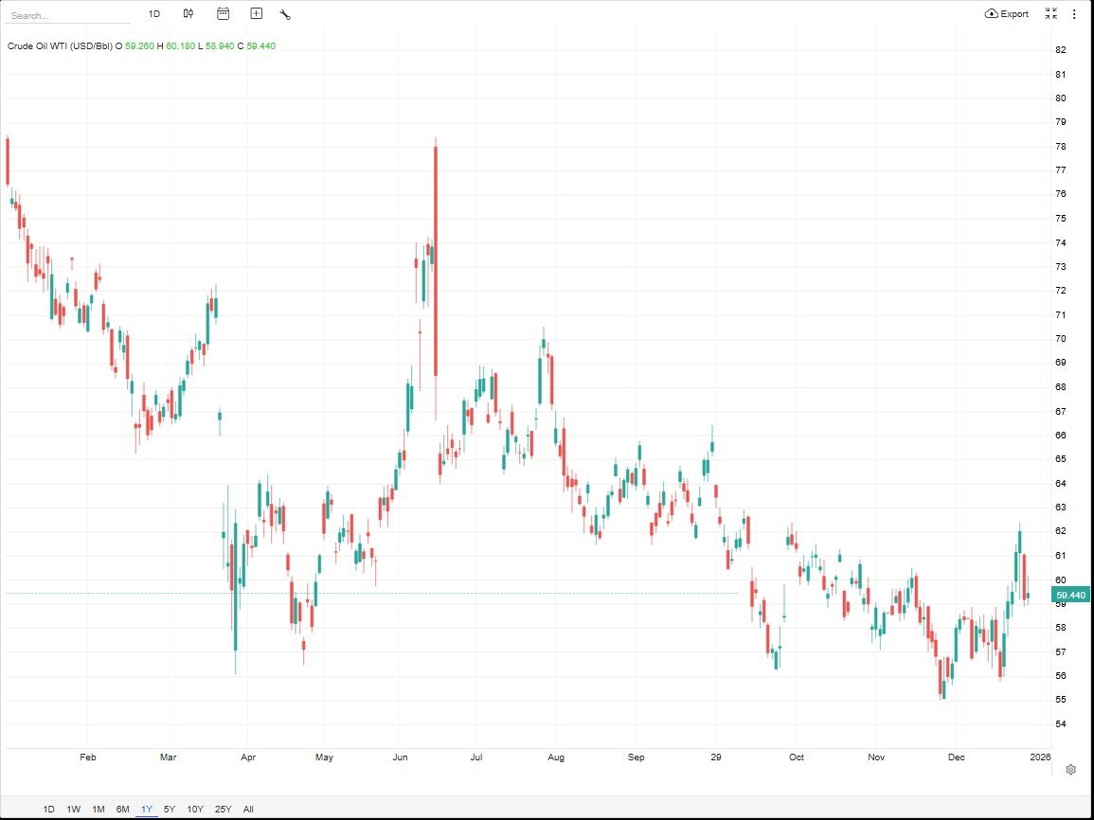The width and height of the screenshot is (1094, 820).
Task: Open the 1D interval dropdown in toolbar
Action: pos(154,14)
